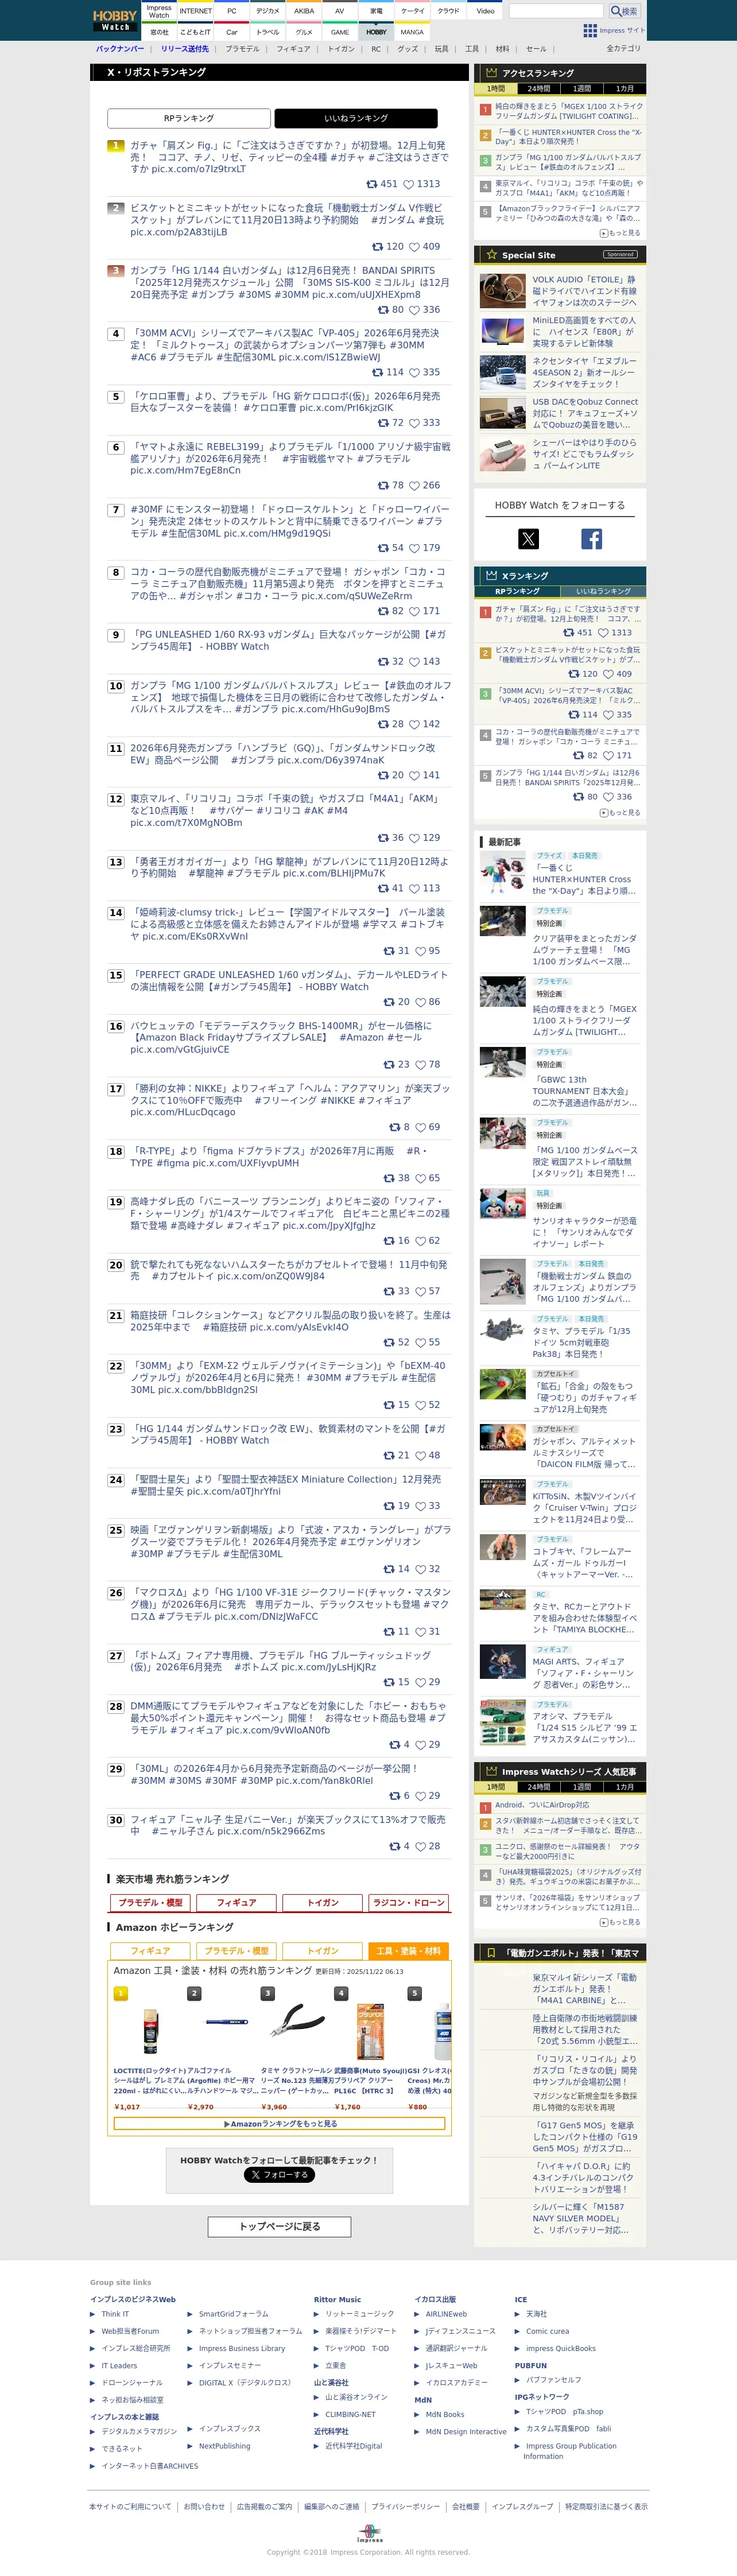Select the 1週間 tab in アクセスランキング

tap(582, 89)
